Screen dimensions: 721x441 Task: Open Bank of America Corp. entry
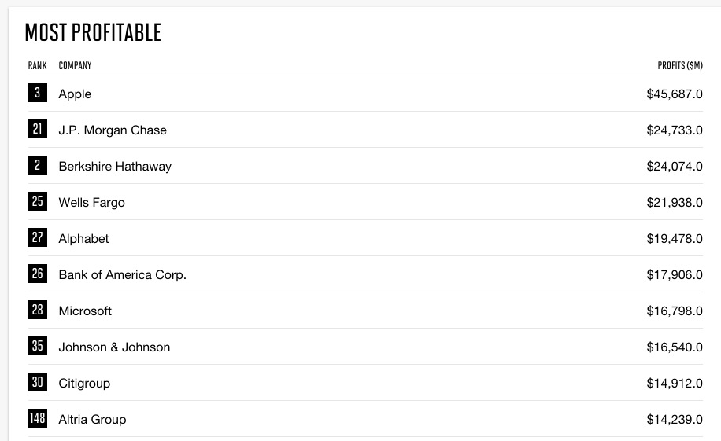[122, 275]
